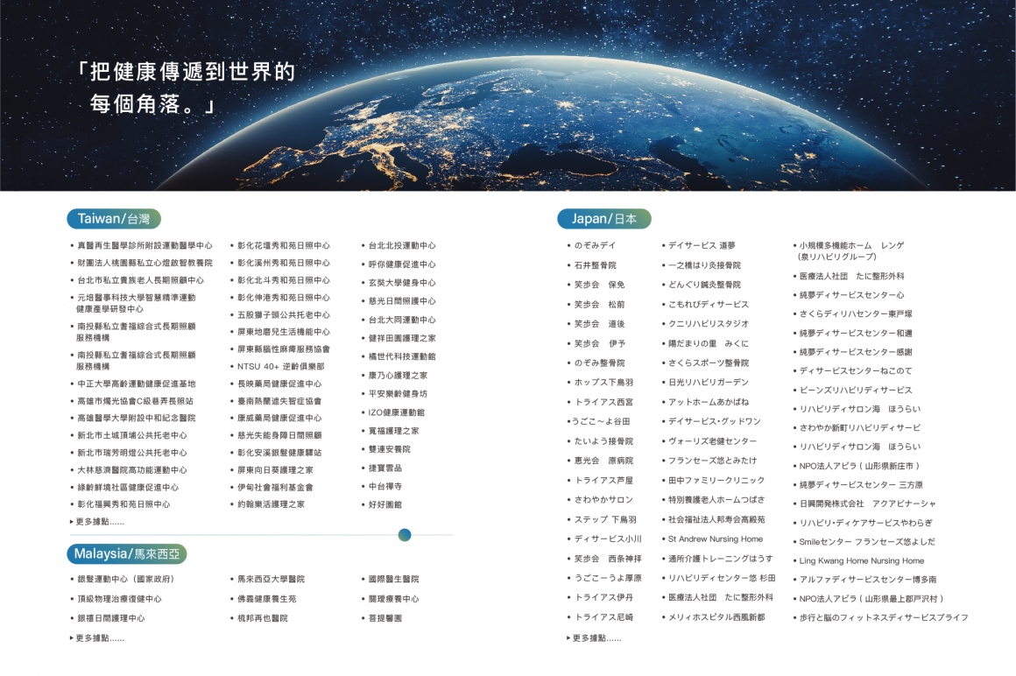Click 馬來西亞大學醫院

click(x=270, y=580)
